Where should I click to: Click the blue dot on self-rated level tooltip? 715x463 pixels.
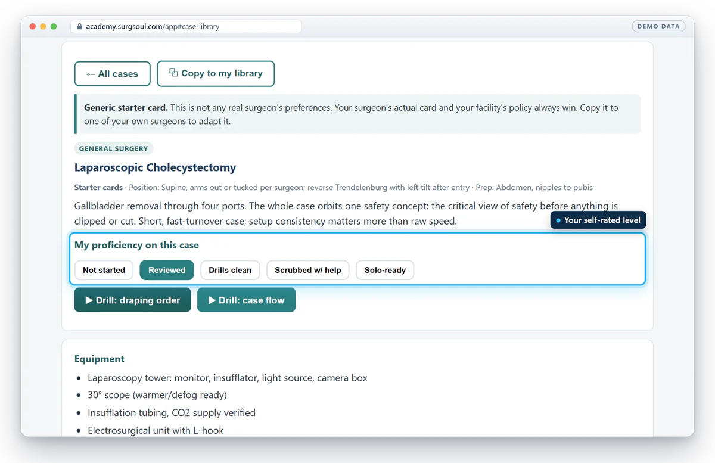[x=558, y=220]
